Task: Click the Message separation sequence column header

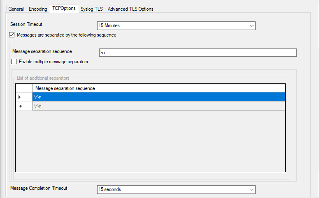Action: 158,88
